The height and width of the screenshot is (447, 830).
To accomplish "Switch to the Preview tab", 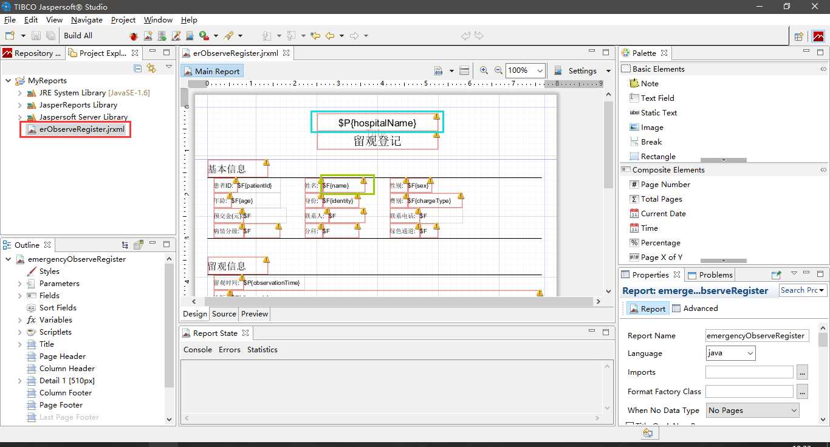I will [x=255, y=314].
